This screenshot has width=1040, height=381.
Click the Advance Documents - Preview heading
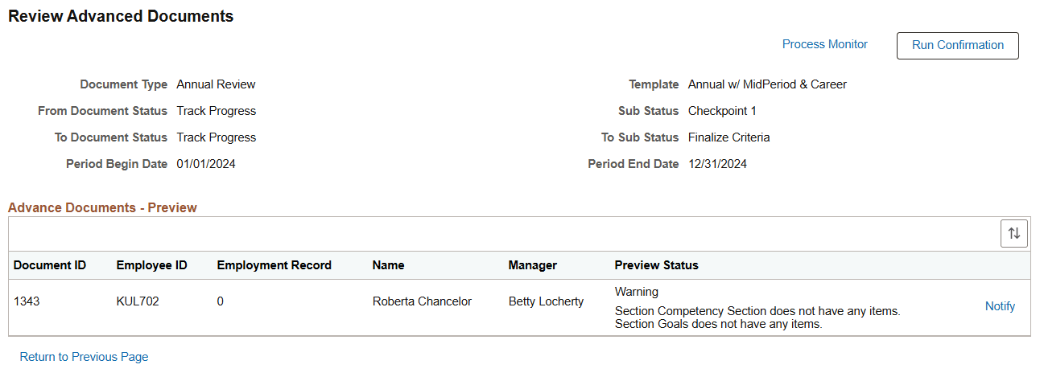(x=102, y=207)
